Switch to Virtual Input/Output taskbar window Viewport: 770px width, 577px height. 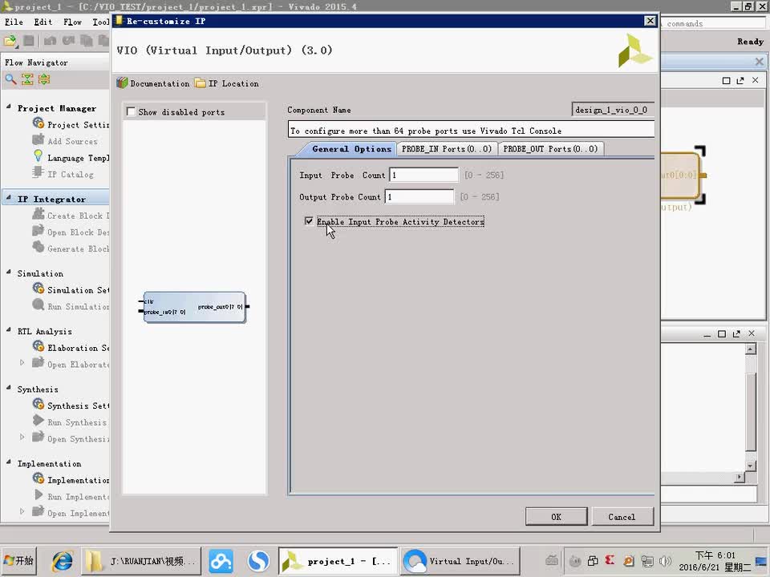460,561
